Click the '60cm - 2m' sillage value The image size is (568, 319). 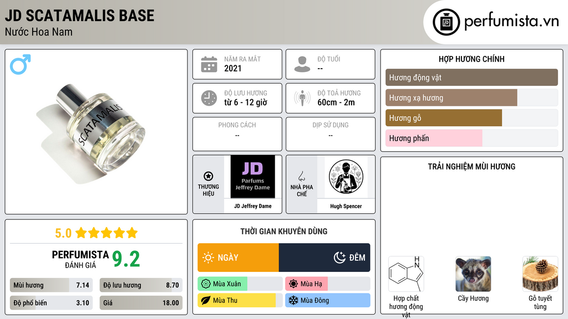[336, 102]
